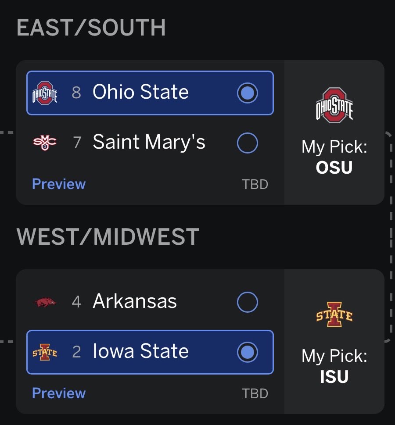Open Preview for Arkansas vs Iowa State

point(59,393)
